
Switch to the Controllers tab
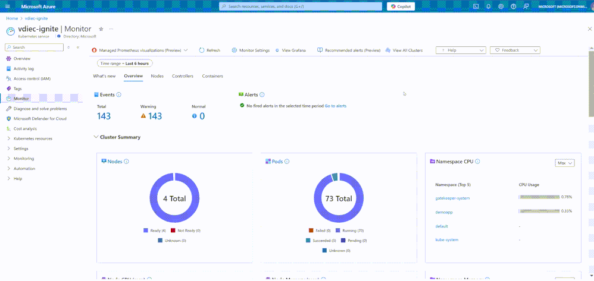[x=183, y=76]
